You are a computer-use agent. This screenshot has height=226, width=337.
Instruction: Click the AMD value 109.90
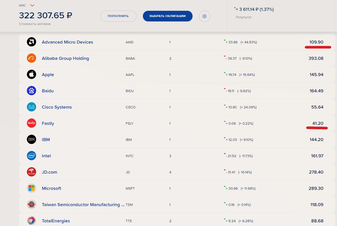tap(316, 42)
